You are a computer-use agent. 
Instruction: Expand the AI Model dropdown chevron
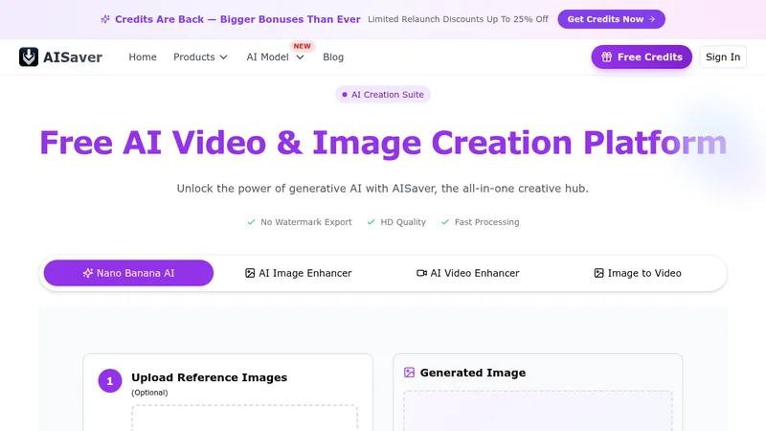tap(300, 57)
